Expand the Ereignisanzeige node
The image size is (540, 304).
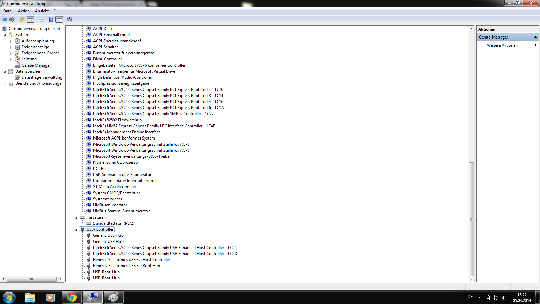(x=11, y=47)
